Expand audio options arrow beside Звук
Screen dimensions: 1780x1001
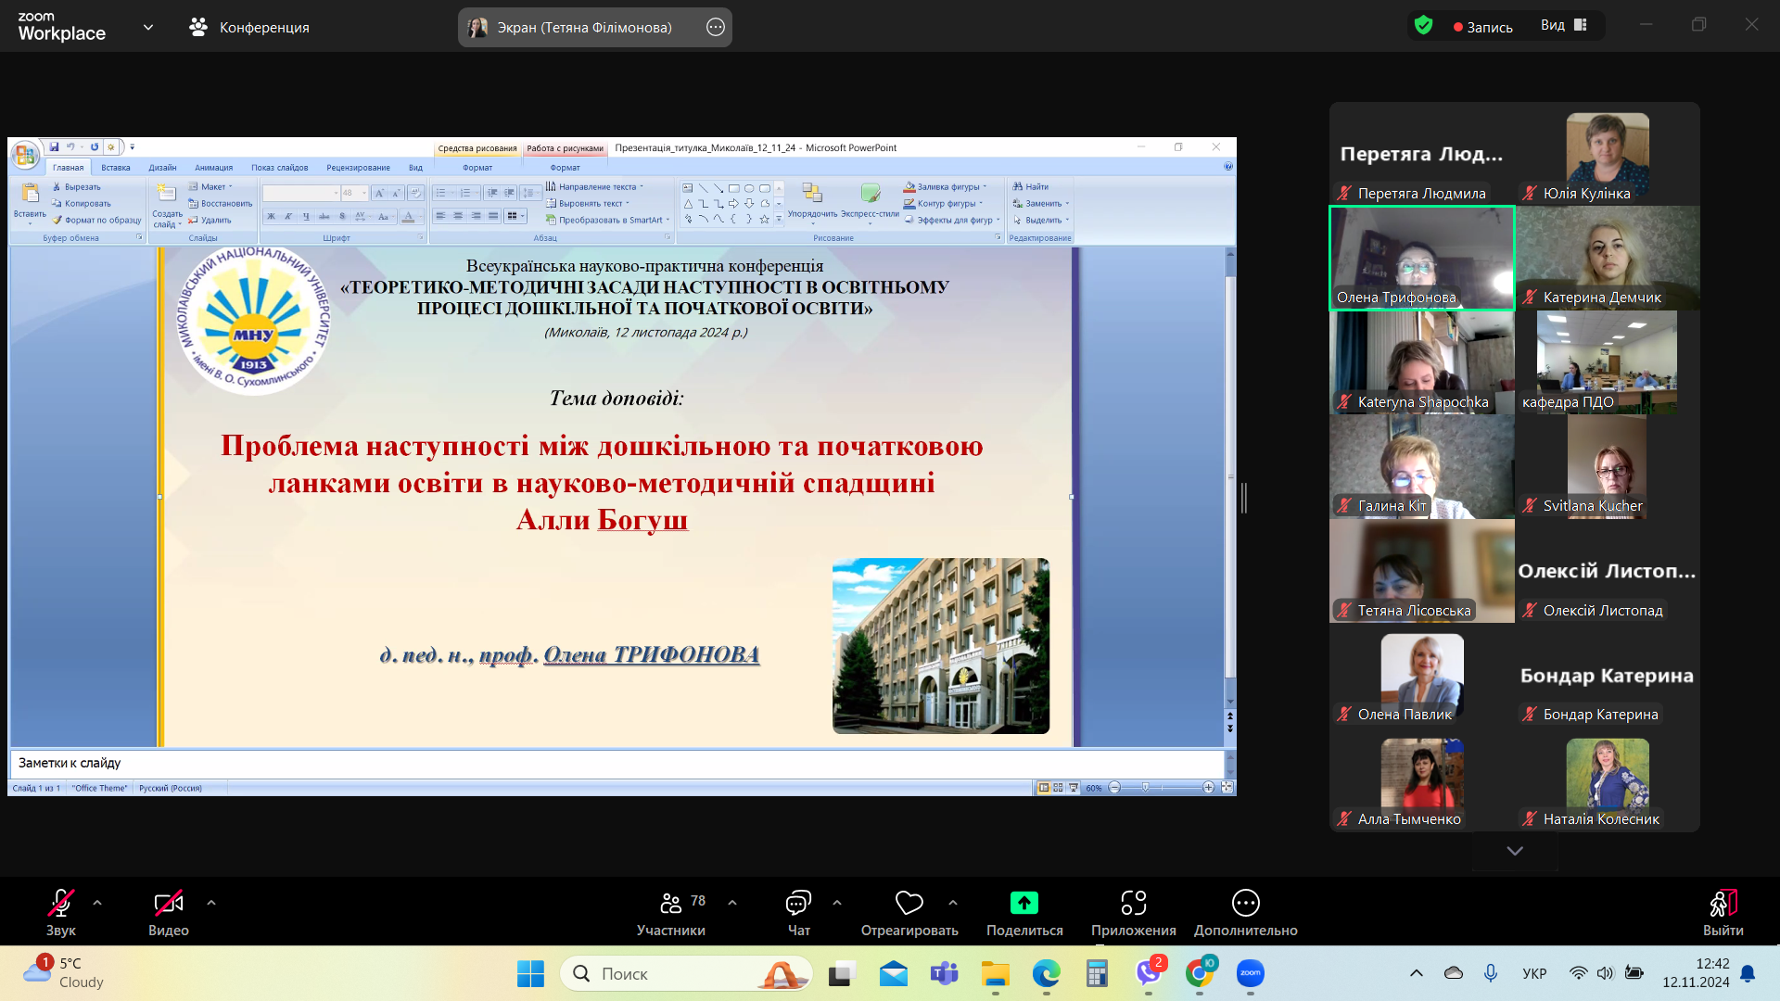coord(97,902)
